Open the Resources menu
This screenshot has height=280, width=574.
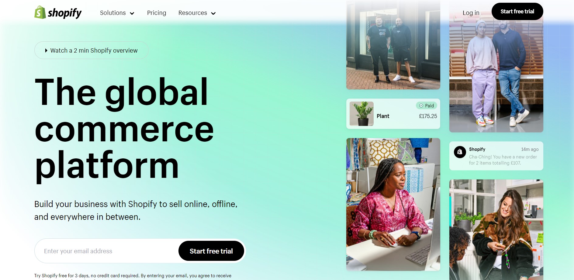coord(197,13)
